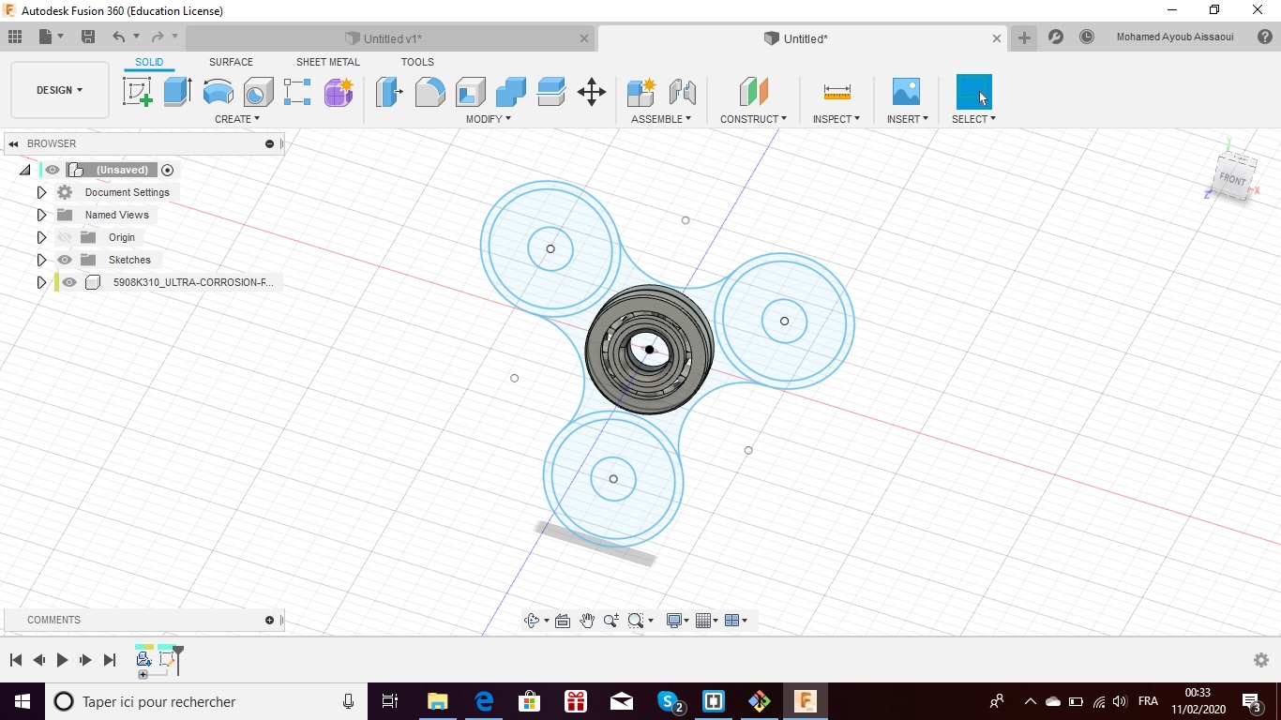
Task: Click the Create Sketch tool icon
Action: point(138,92)
